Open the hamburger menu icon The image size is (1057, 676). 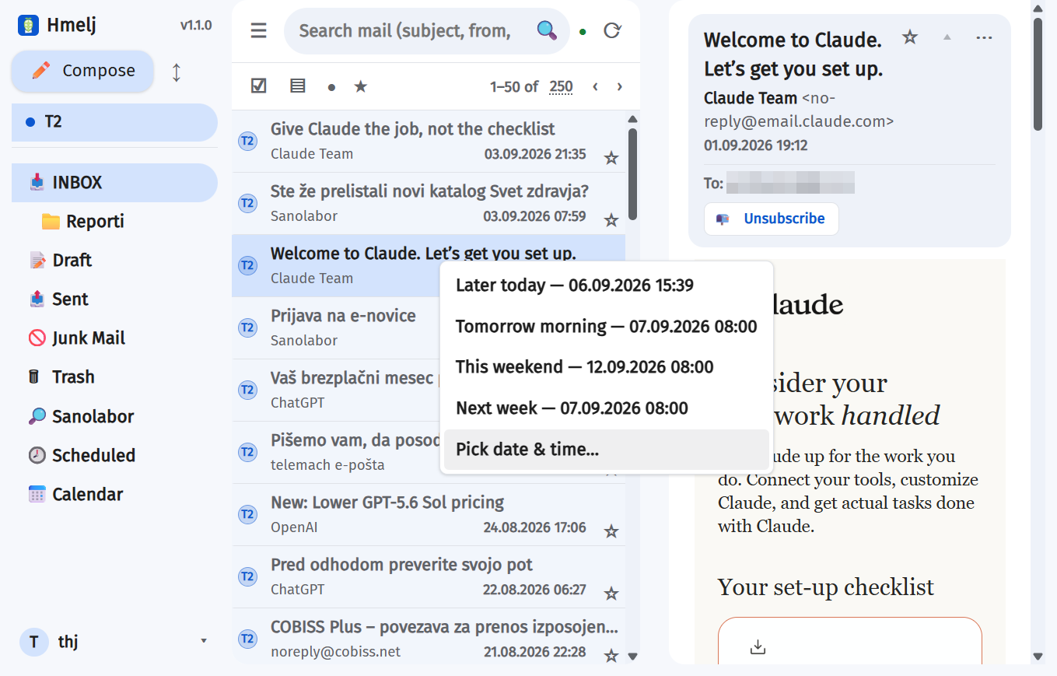259,30
